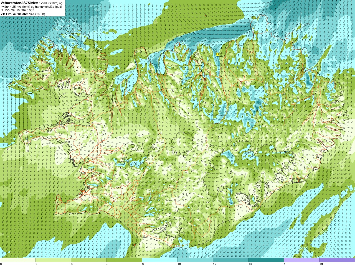Click the legend scale label '10'
This screenshot has width=355, height=266.
coord(179,264)
